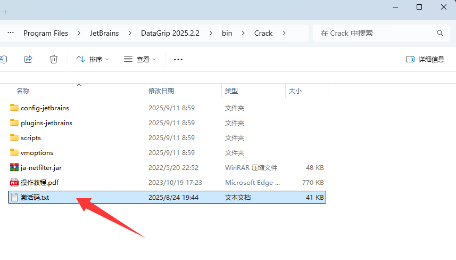Screen dimensions: 456x260
Task: Expand chevron after Crack
Action: point(284,33)
